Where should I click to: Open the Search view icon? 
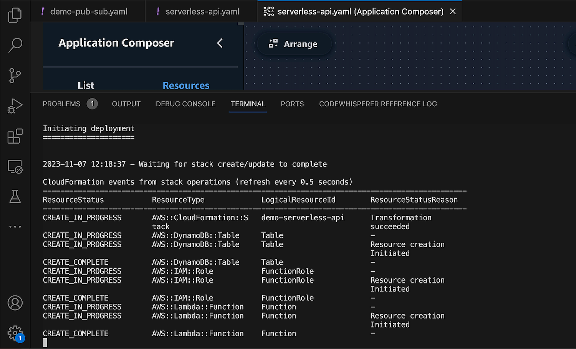point(15,45)
